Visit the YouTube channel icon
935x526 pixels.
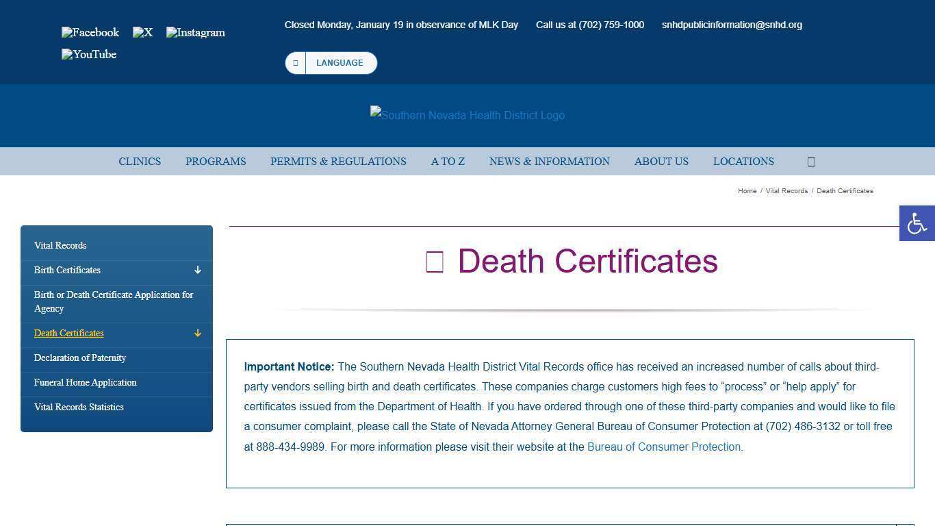88,54
